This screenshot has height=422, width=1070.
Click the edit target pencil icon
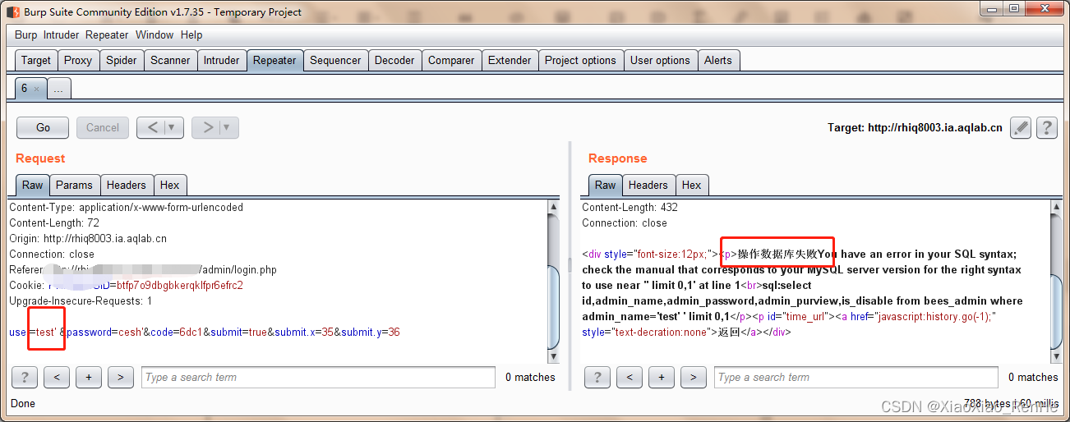[x=1021, y=127]
